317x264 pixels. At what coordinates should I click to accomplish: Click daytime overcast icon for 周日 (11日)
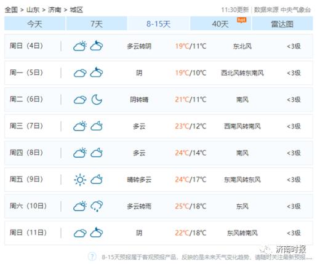[80, 233]
